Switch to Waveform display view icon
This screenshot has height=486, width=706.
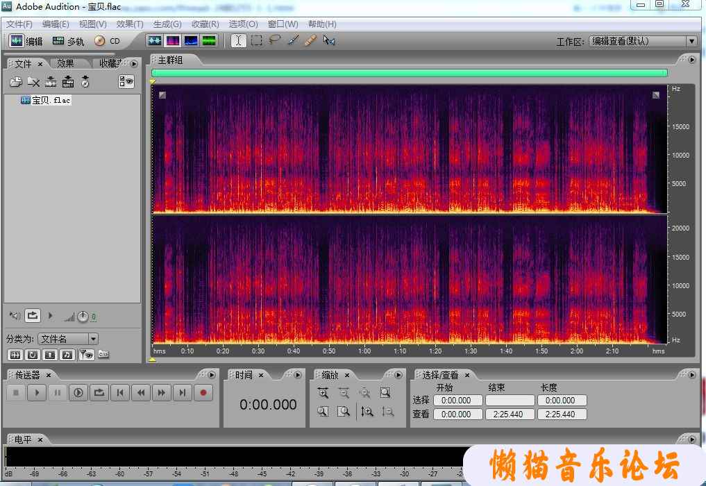click(154, 41)
